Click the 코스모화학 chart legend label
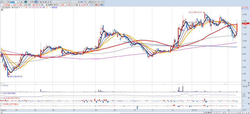The height and width of the screenshot is (114, 250). point(6,7)
